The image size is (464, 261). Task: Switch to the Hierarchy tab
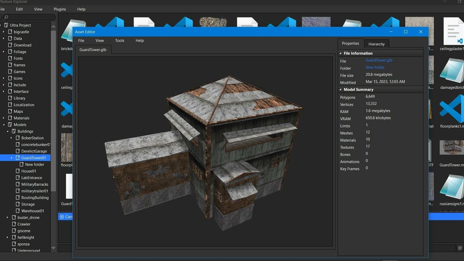[x=376, y=44]
